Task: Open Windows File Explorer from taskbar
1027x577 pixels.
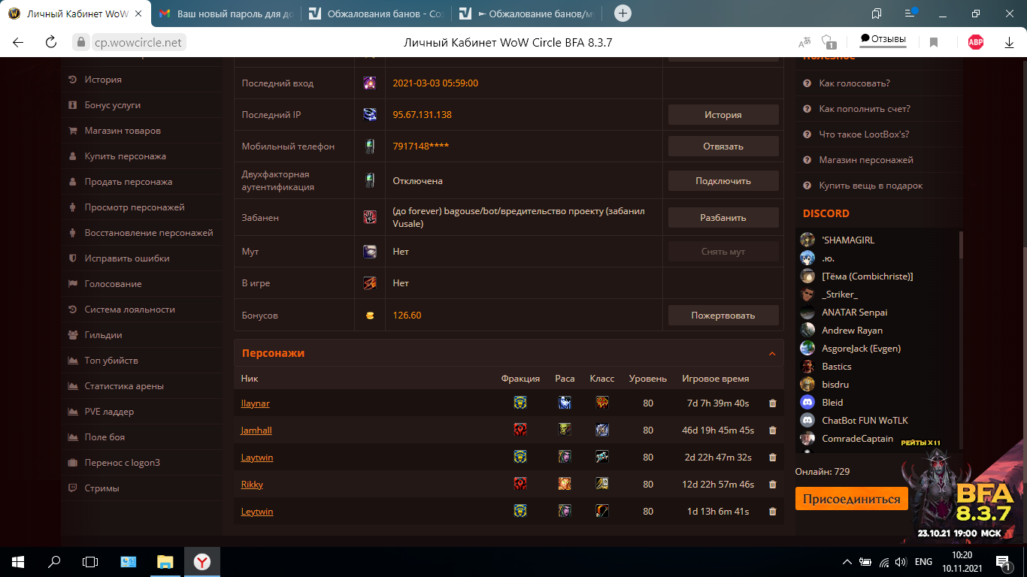Action: [165, 561]
